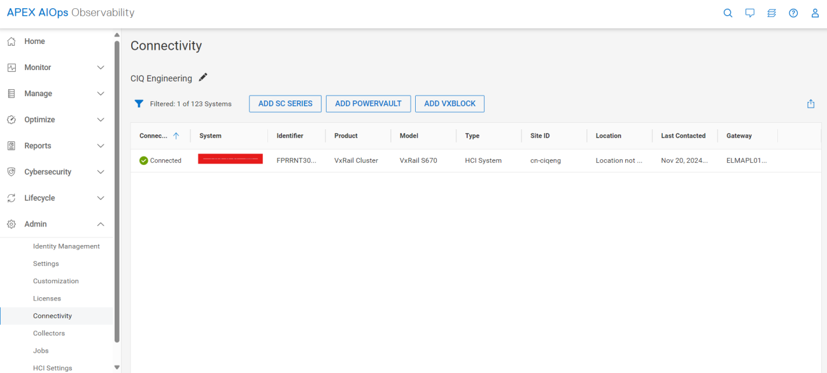827x373 pixels.
Task: Click the APEX AIOps Observability logo
Action: tap(71, 13)
